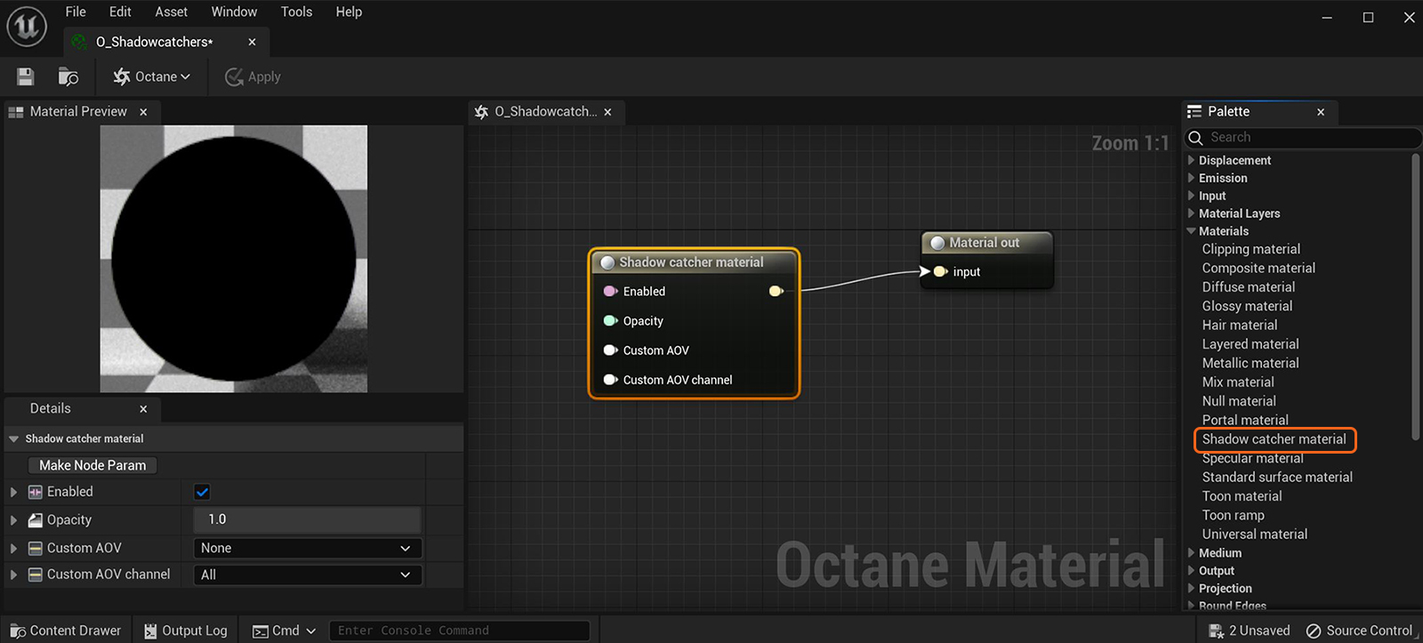Click the Custom AOV input pin
The image size is (1423, 643).
coord(610,350)
